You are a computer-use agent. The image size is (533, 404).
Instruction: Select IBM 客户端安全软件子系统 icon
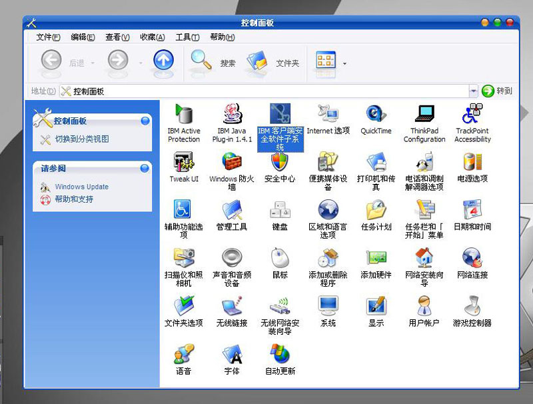[280, 127]
